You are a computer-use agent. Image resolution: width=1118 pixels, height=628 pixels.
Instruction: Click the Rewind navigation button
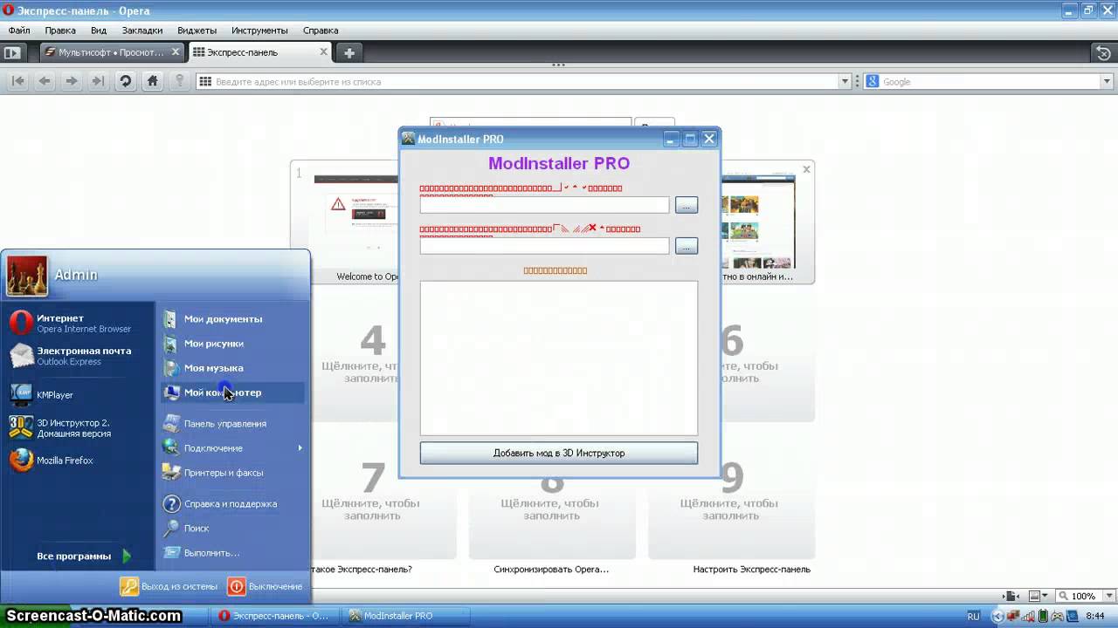17,81
